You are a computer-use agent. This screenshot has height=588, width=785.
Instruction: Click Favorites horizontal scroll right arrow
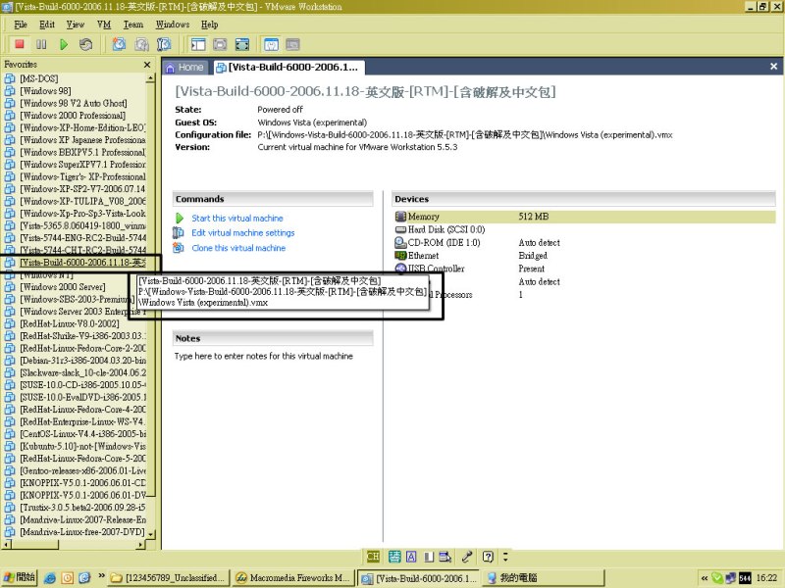coord(140,544)
